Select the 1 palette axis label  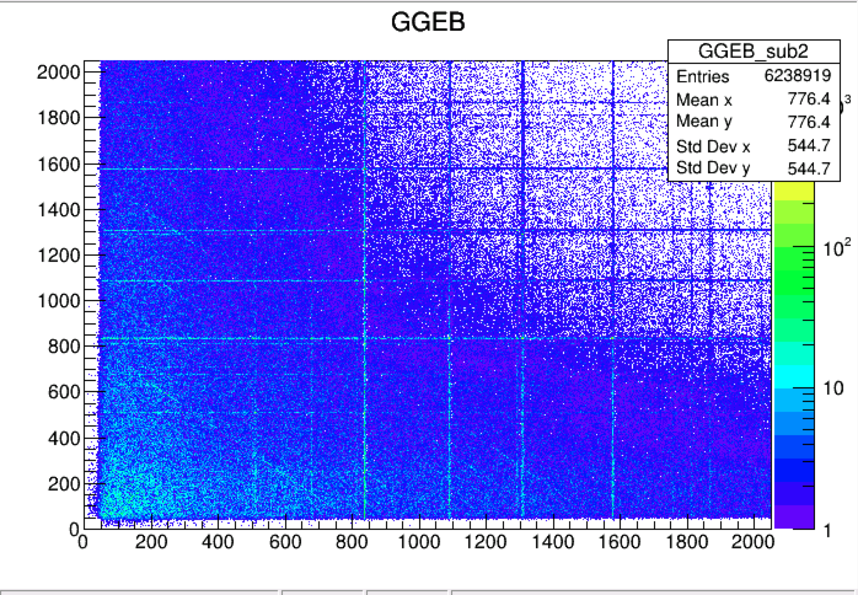click(827, 529)
